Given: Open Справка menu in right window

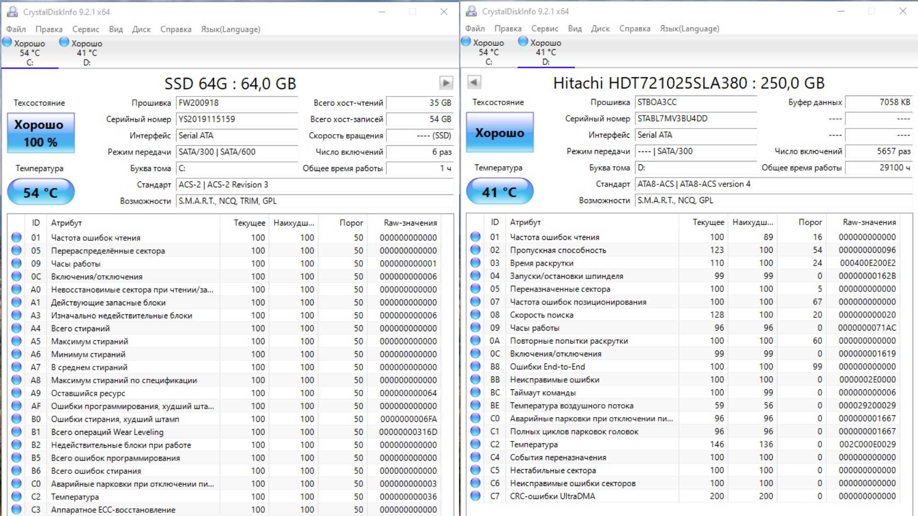Looking at the screenshot, I should click(634, 29).
